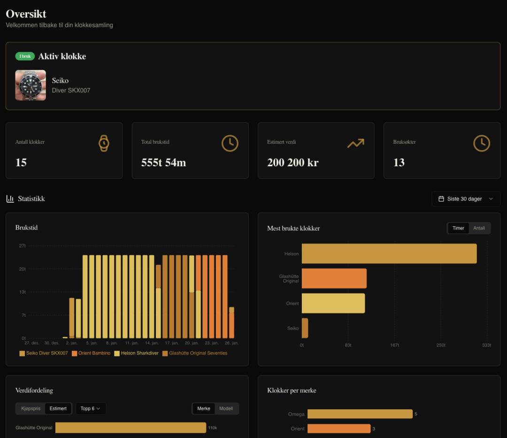This screenshot has height=438, width=507.
Task: Click the clock icon in Bruksøkter card
Action: point(482,143)
